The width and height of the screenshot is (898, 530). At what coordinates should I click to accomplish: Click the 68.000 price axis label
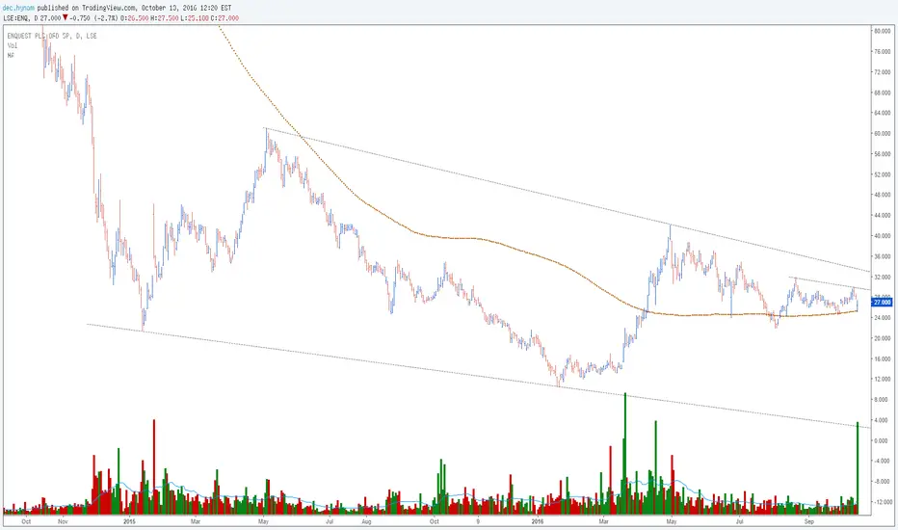(x=882, y=93)
